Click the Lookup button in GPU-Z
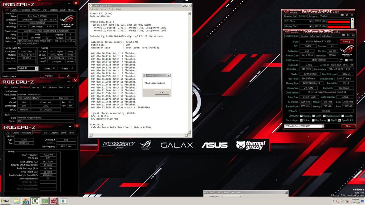The image size is (365, 205). 346,42
